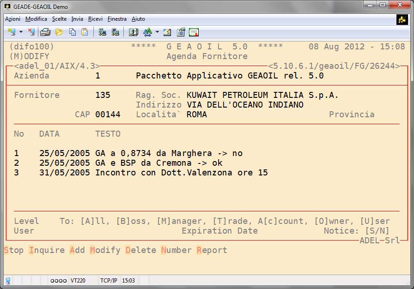Click the paste clipboard icon
Image resolution: width=414 pixels, height=289 pixels.
point(85,32)
